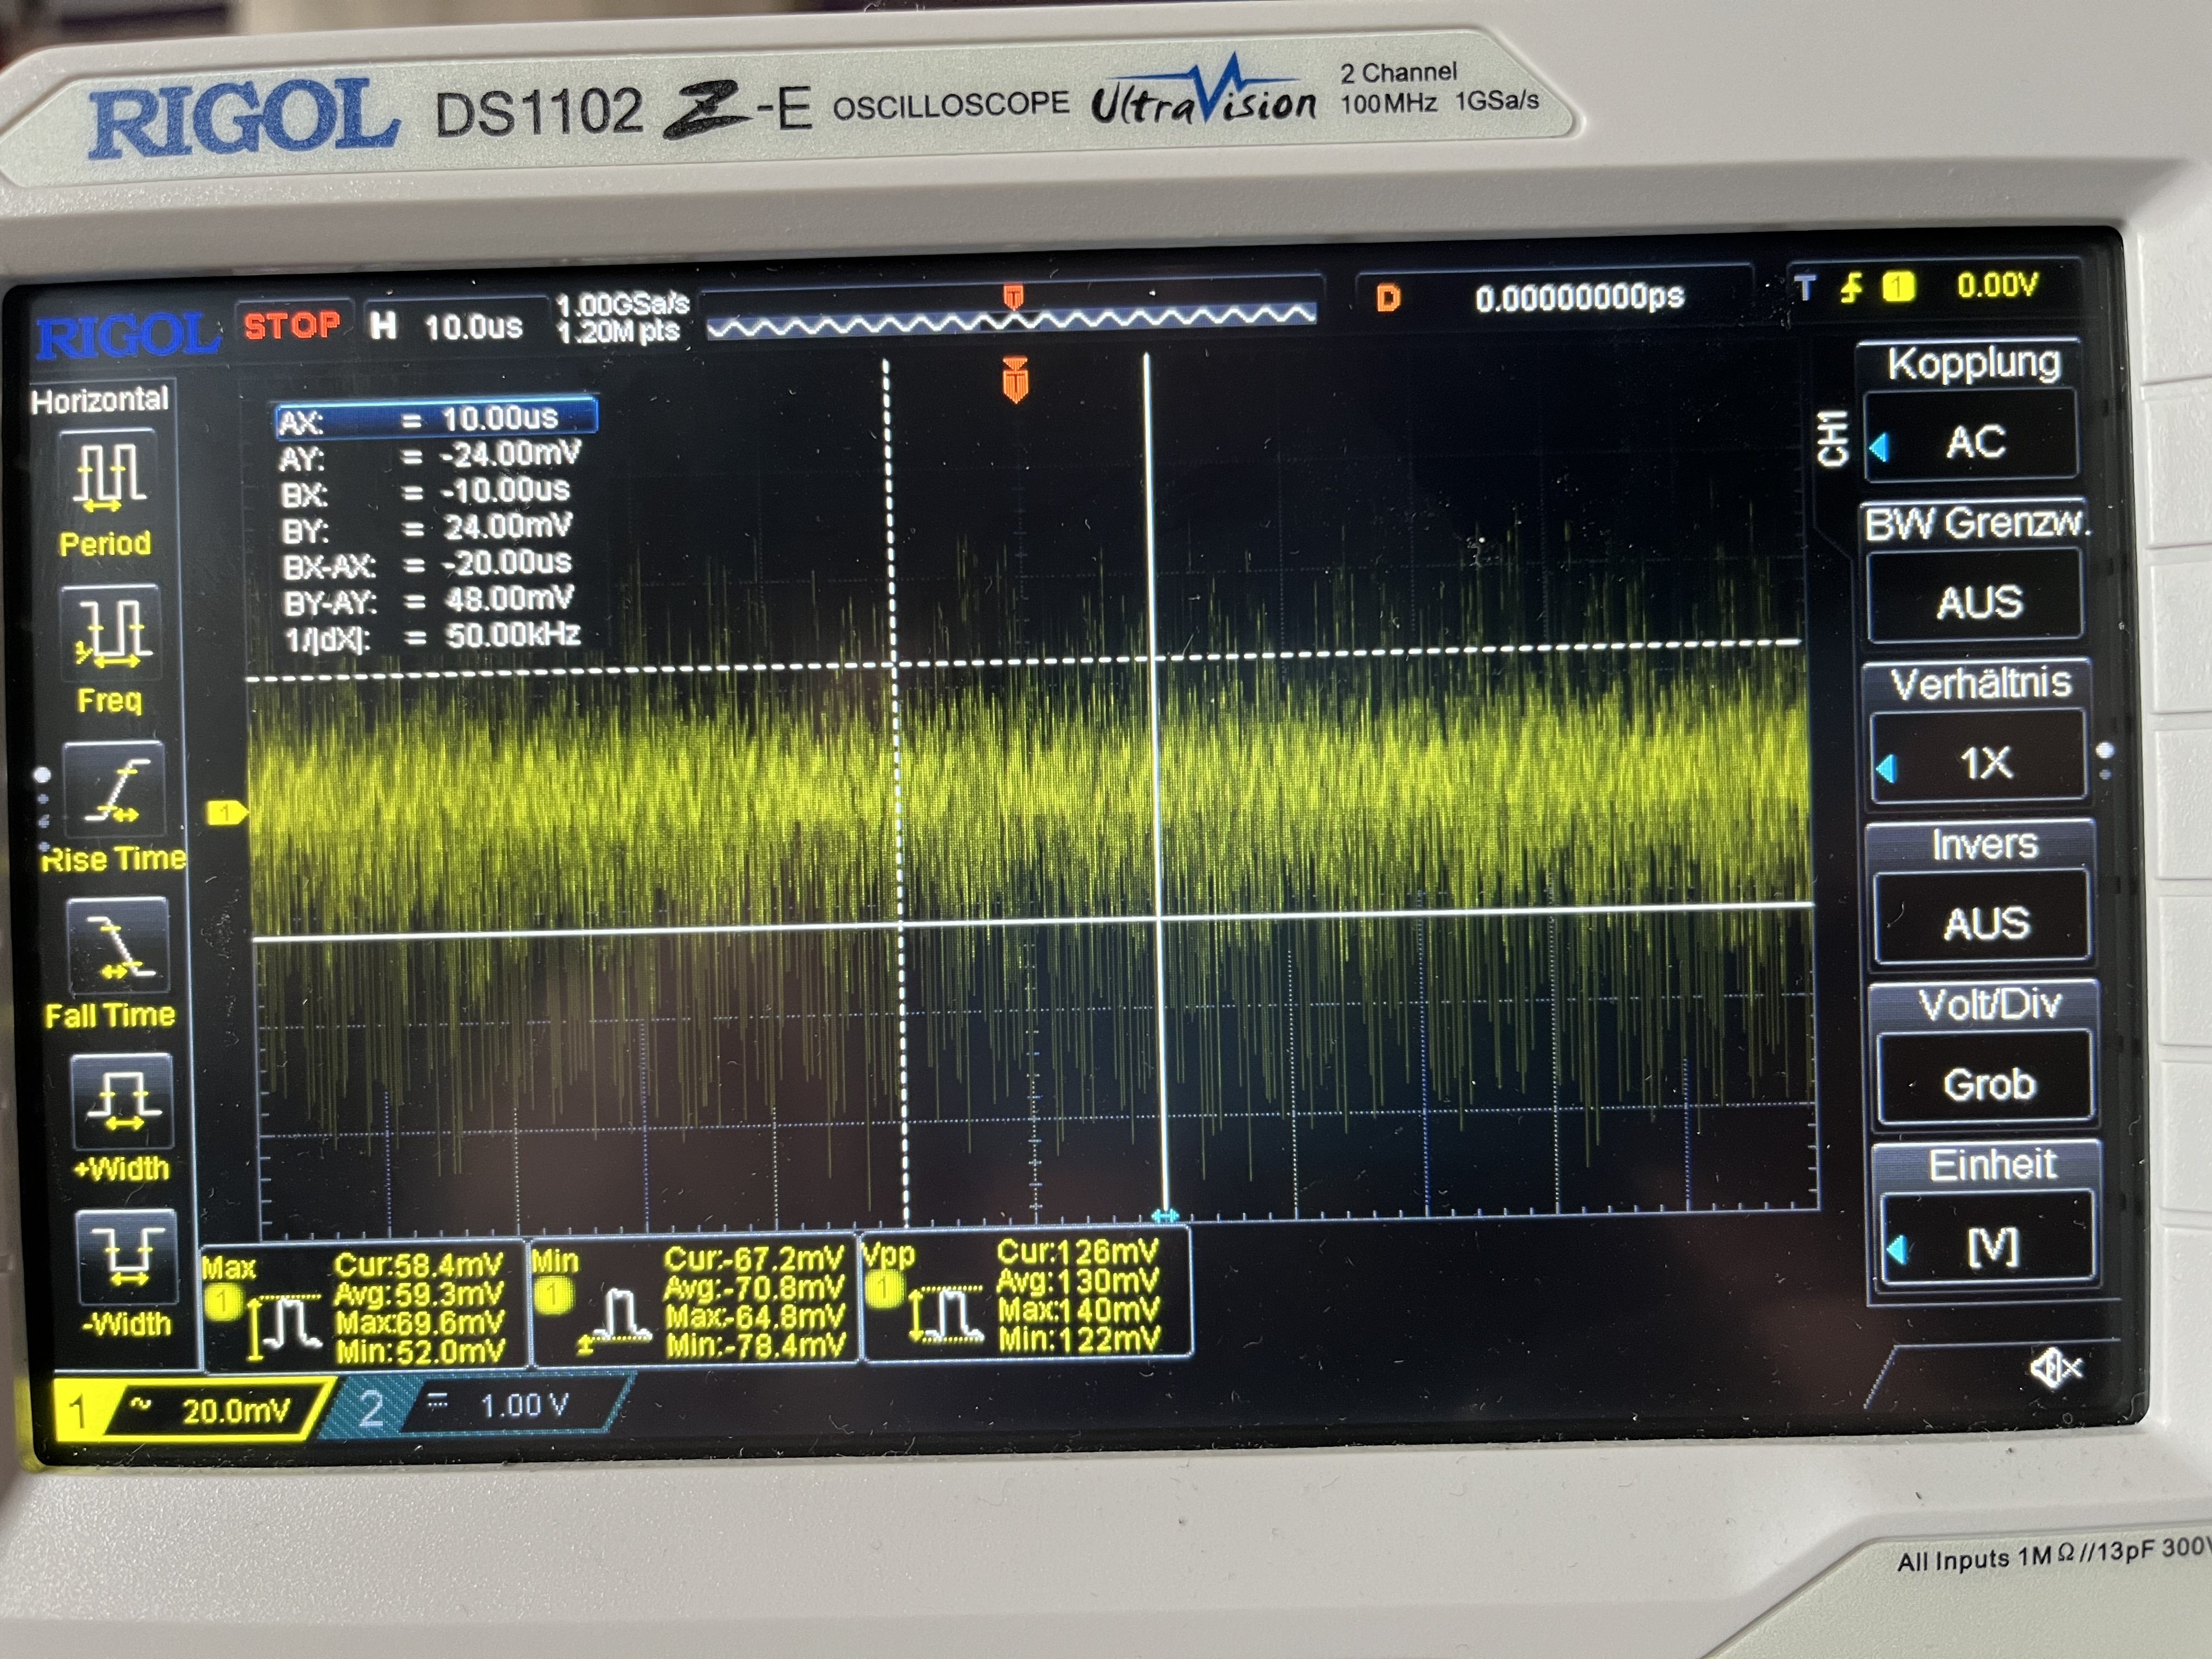This screenshot has width=2212, height=1659.
Task: Click the orange trigger position marker
Action: (x=1015, y=381)
